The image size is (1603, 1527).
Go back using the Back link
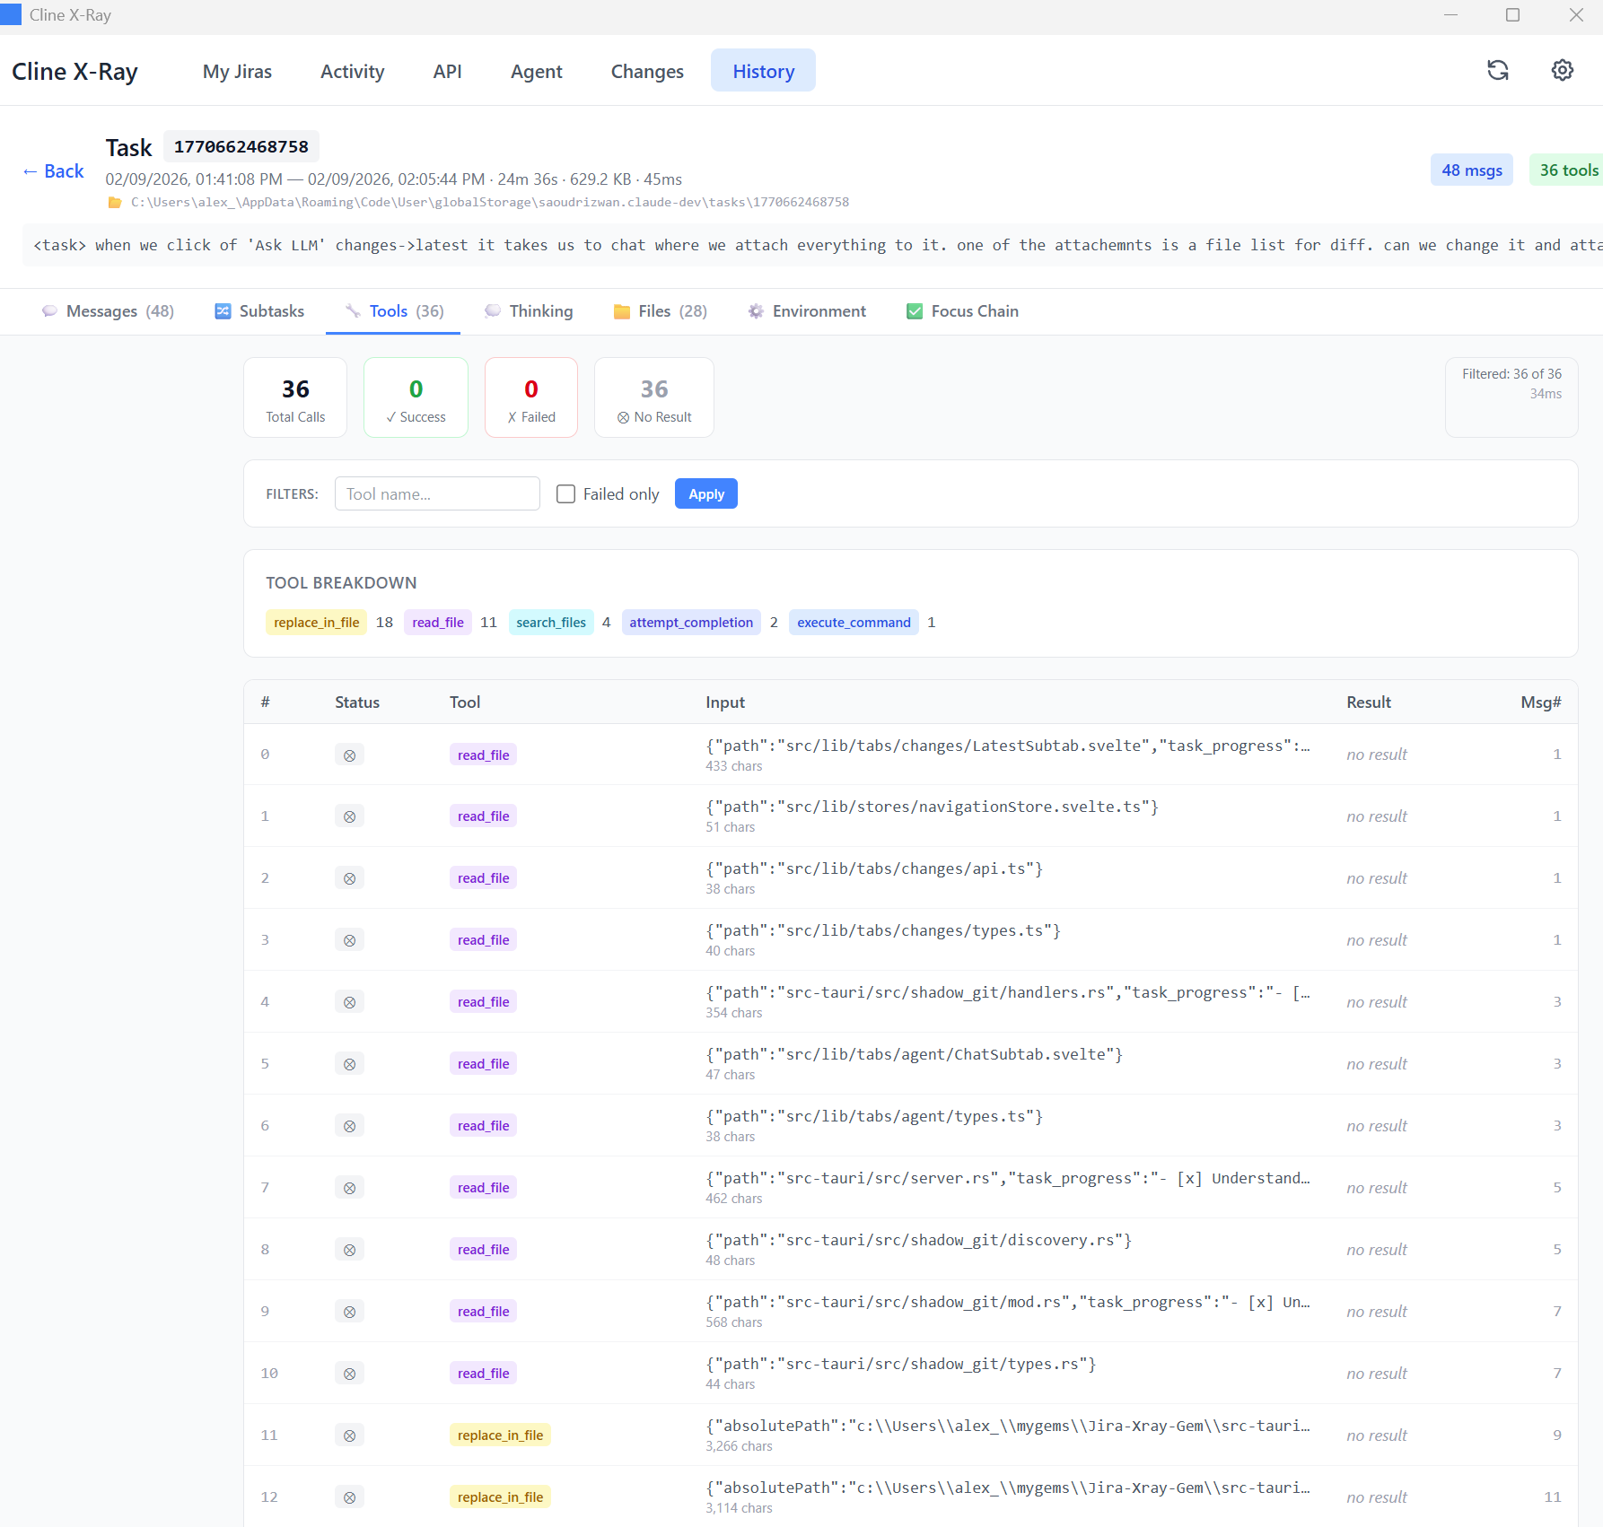53,171
